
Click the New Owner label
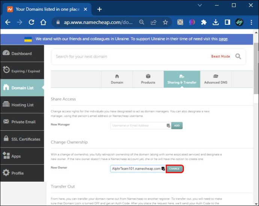pos(59,167)
